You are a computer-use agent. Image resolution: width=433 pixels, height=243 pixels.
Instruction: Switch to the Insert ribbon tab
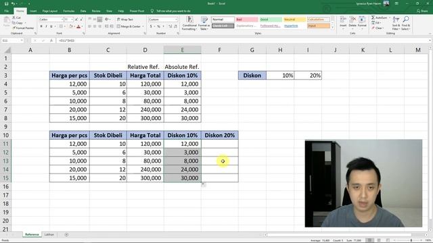pos(33,11)
